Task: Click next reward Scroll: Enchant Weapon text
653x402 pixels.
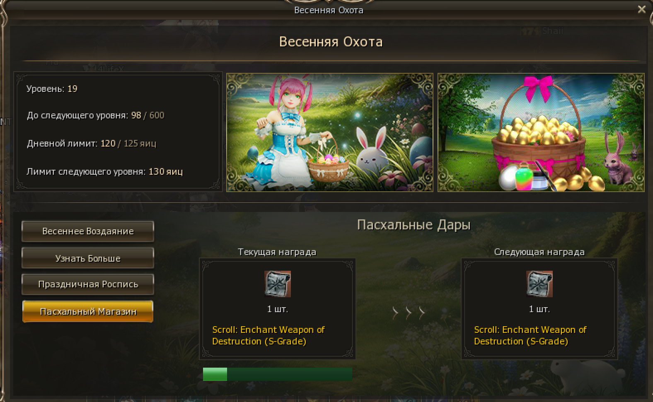Action: tap(530, 335)
